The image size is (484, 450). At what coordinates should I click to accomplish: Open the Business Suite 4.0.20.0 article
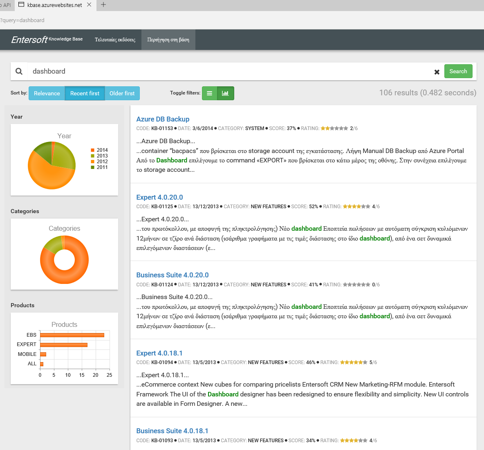tap(172, 275)
